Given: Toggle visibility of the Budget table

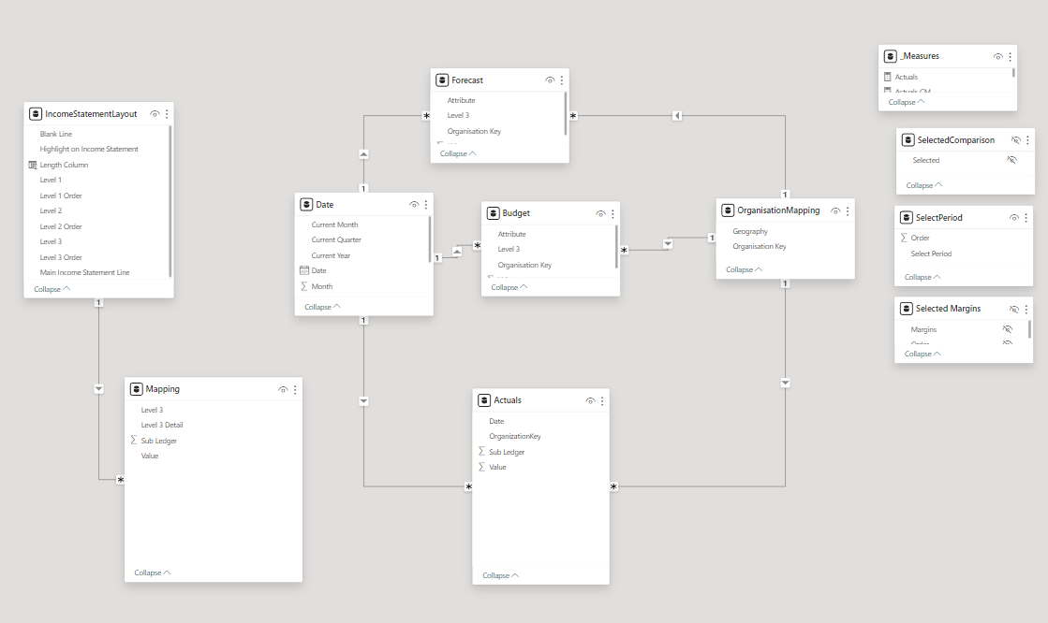Looking at the screenshot, I should 600,213.
